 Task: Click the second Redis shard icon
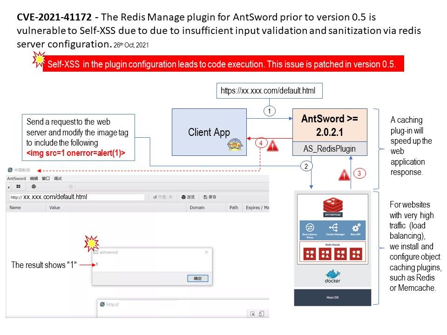[325, 254]
